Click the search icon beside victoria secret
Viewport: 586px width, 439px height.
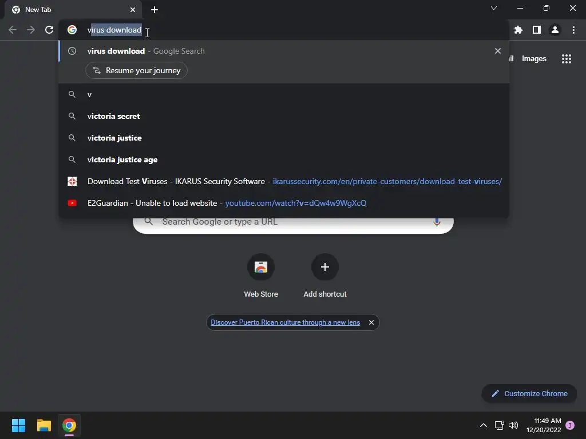coord(72,116)
